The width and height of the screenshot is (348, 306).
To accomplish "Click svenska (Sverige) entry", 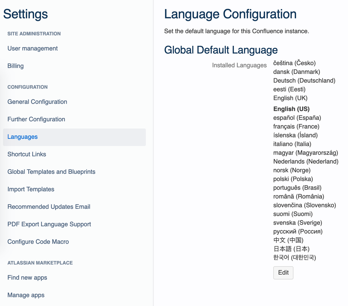I will pos(297,223).
